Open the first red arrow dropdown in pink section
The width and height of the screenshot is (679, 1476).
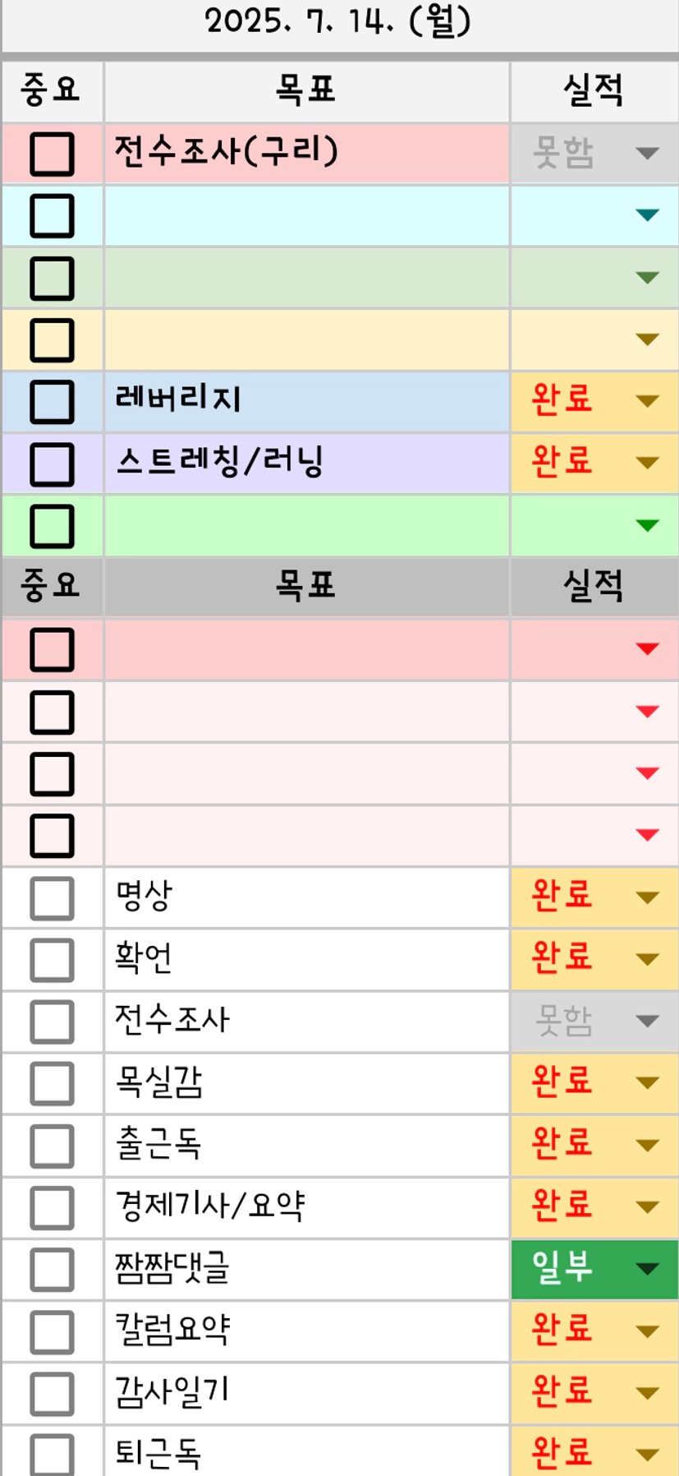[647, 649]
